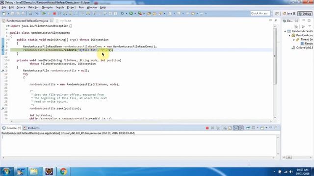
Task: Click Remove Launch icon in Console toolbar
Action: (x=212, y=128)
